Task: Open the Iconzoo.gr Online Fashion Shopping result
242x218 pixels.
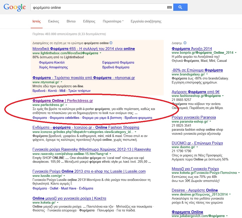Action: (86, 127)
